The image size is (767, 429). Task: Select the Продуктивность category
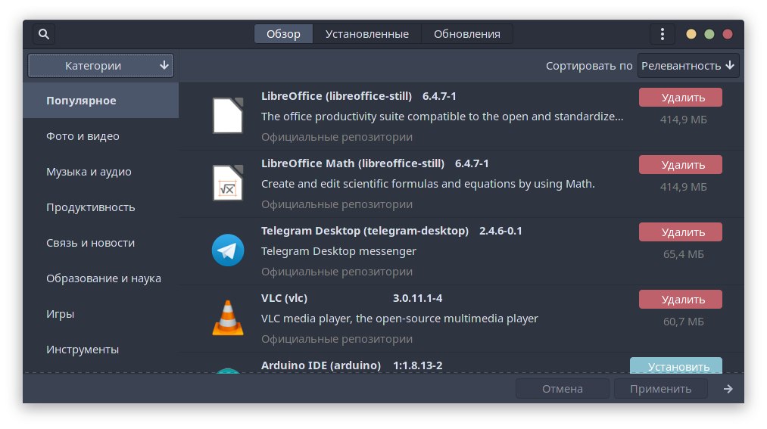click(x=101, y=207)
